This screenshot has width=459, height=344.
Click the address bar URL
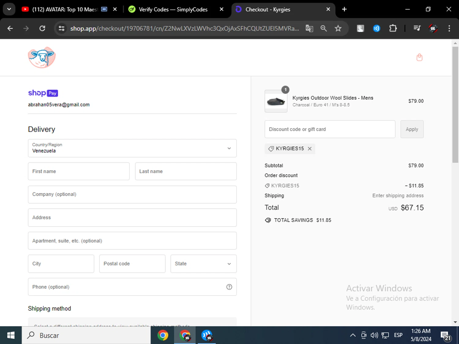[185, 28]
